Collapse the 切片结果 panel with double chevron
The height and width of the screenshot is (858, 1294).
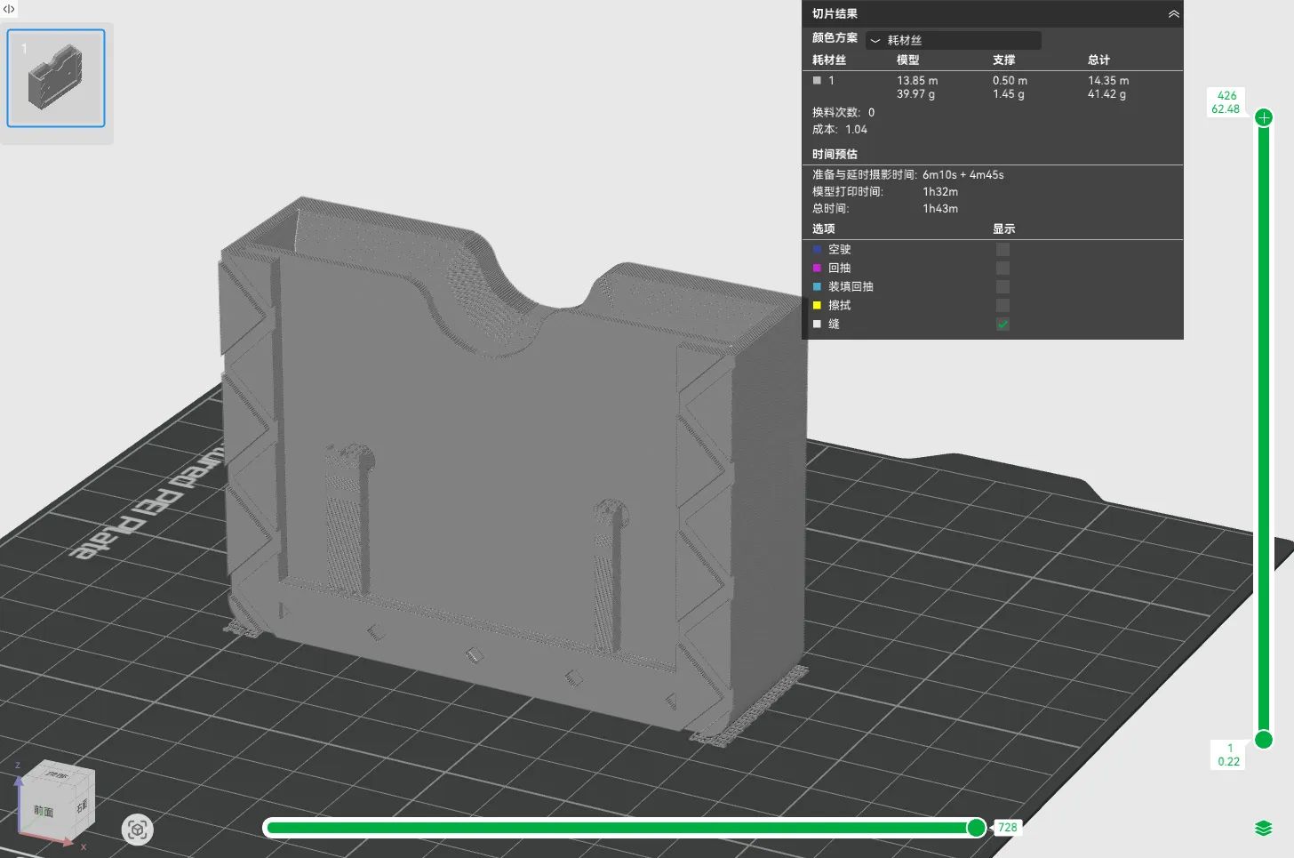coord(1173,14)
